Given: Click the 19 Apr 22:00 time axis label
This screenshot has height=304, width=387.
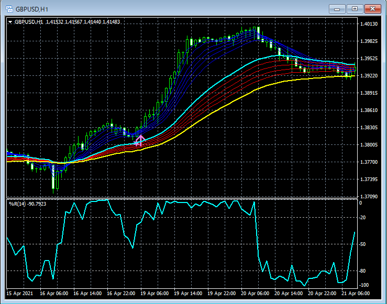Looking at the screenshot, I should [222, 294].
